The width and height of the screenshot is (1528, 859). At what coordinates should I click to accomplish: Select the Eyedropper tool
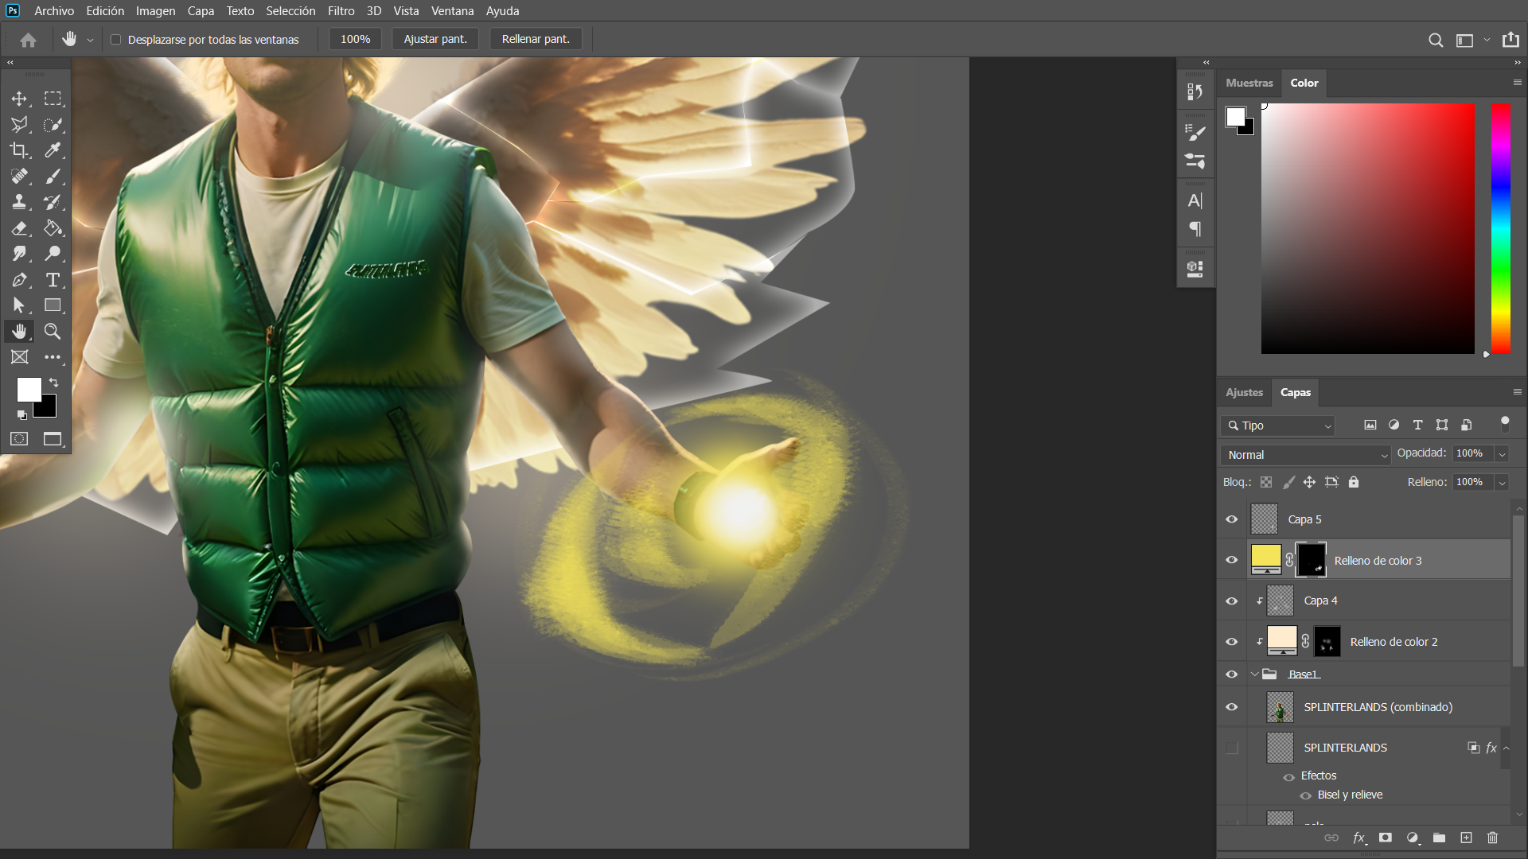tap(53, 150)
